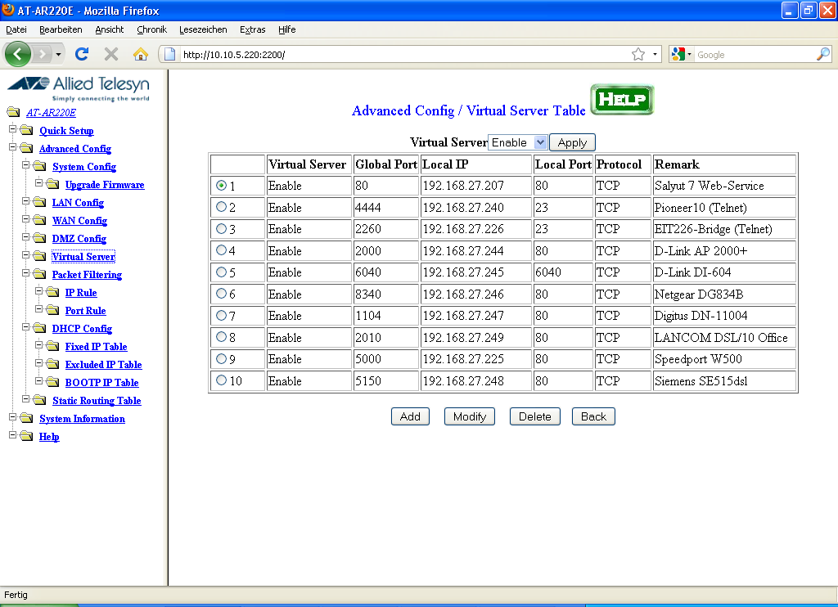Image resolution: width=838 pixels, height=607 pixels.
Task: Open the Chronik menu
Action: [151, 29]
